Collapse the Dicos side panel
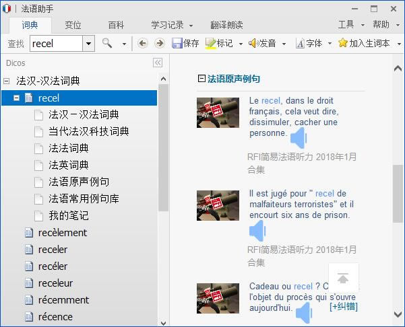 [158, 63]
